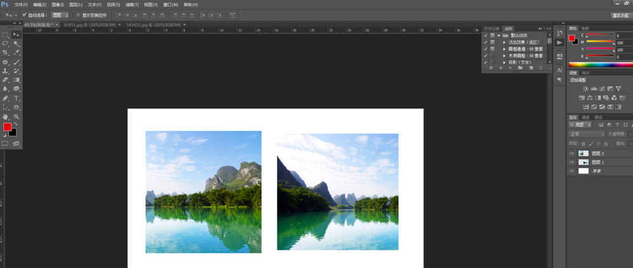Click the Play action button in Actions panel
This screenshot has height=268, width=633.
pos(510,68)
